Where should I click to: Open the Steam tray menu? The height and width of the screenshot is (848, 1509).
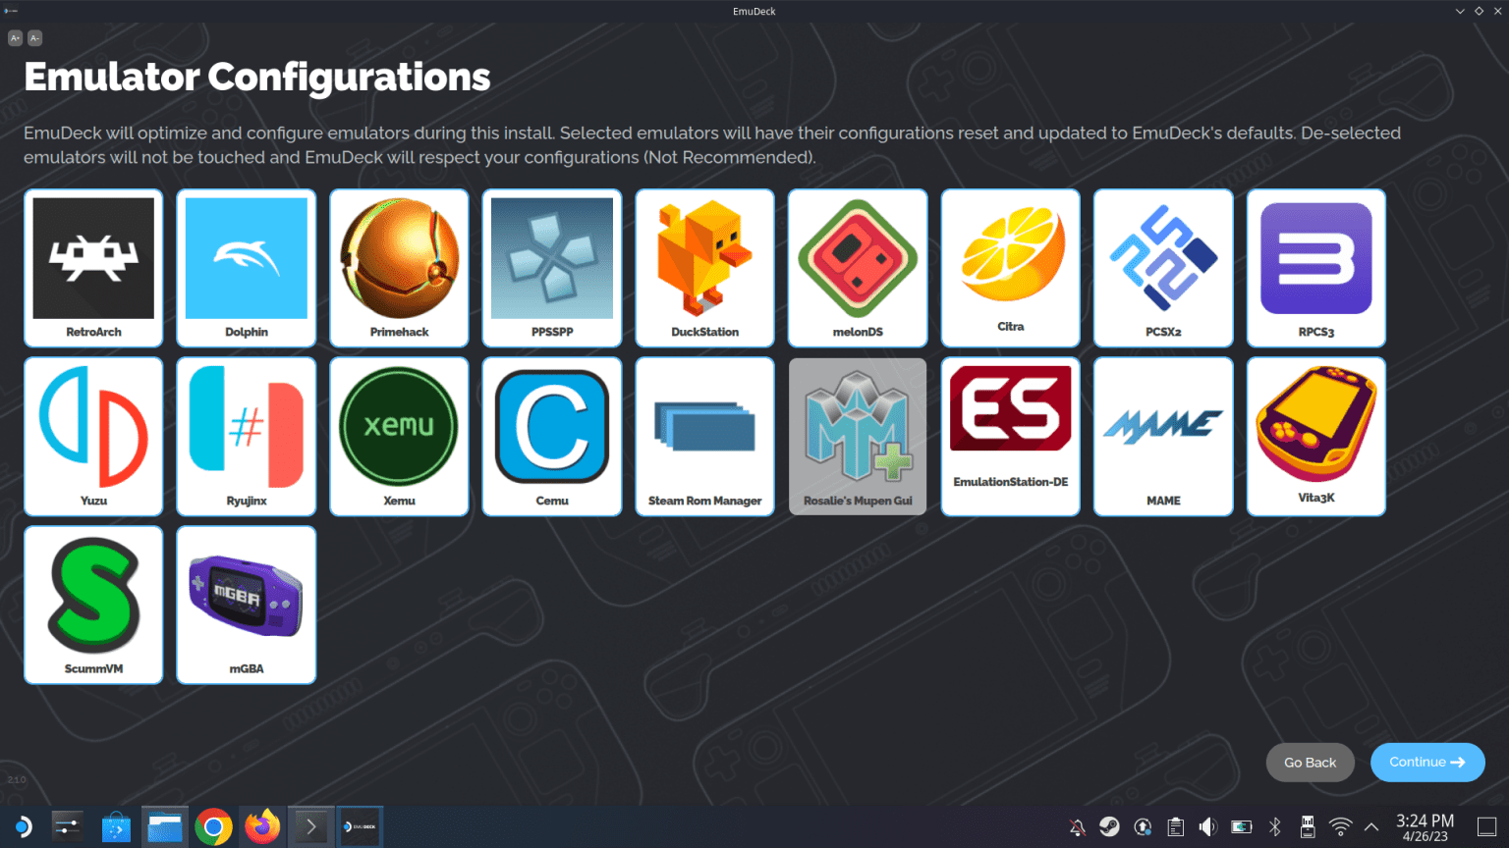pyautogui.click(x=1108, y=826)
